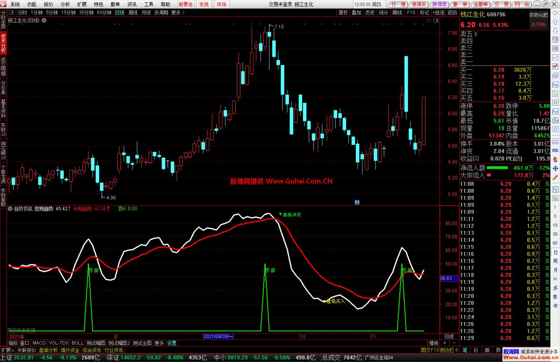
Task: Toggle the small window icon before 分时
Action: [11, 12]
